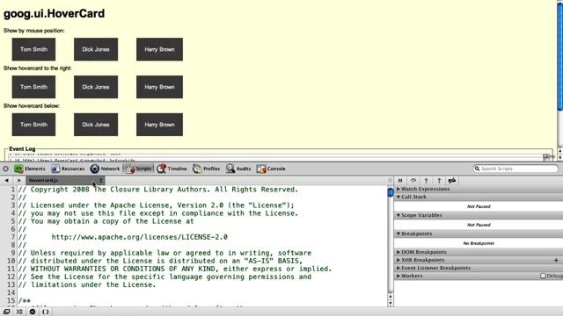Screen dimensions: 563x316
Task: Dock or undock developer tools window
Action: click(x=6, y=312)
